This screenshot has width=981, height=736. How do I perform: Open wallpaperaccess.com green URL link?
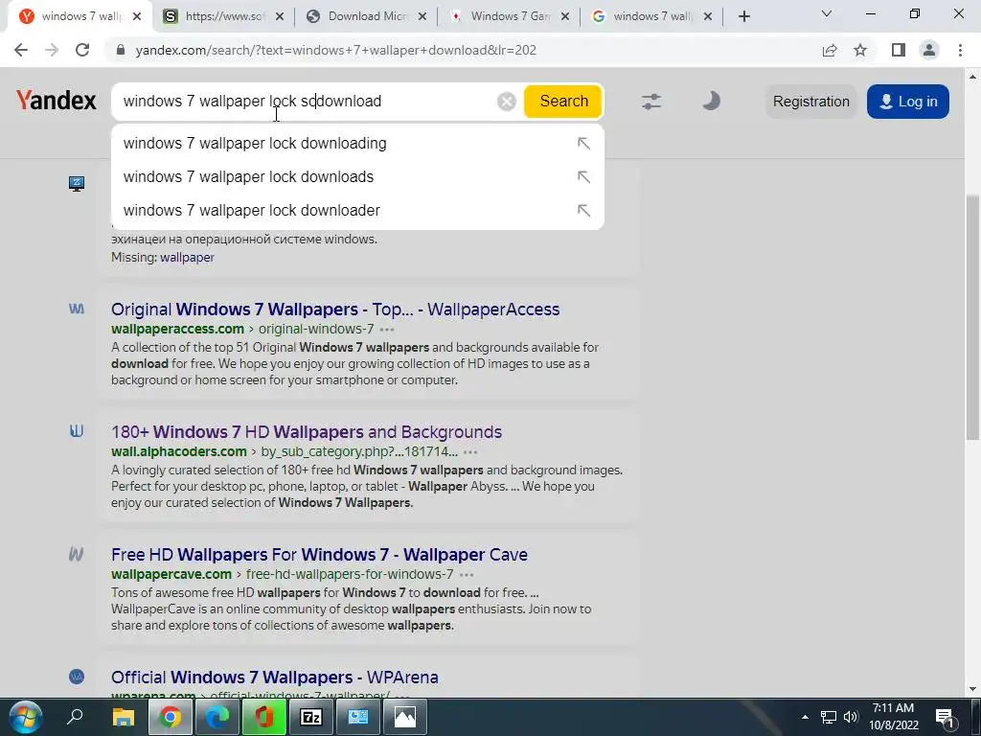(x=177, y=329)
